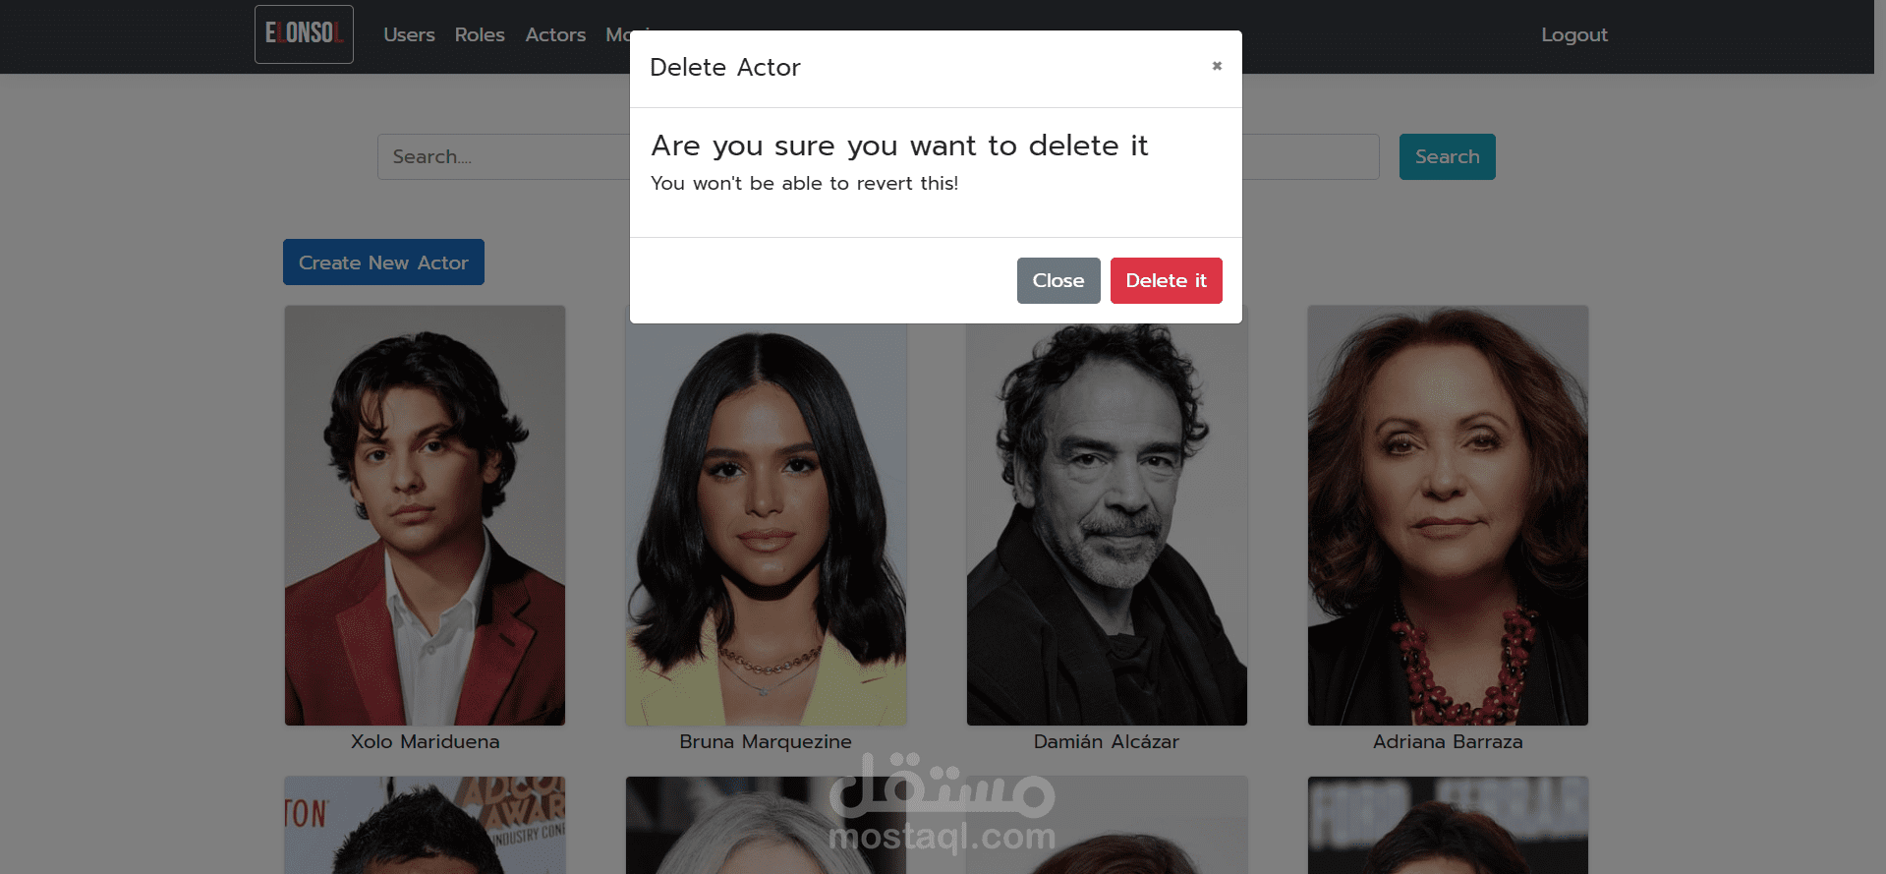Click 'You won't be able to revert this!' text
Screen dimensions: 1886x874
[804, 183]
